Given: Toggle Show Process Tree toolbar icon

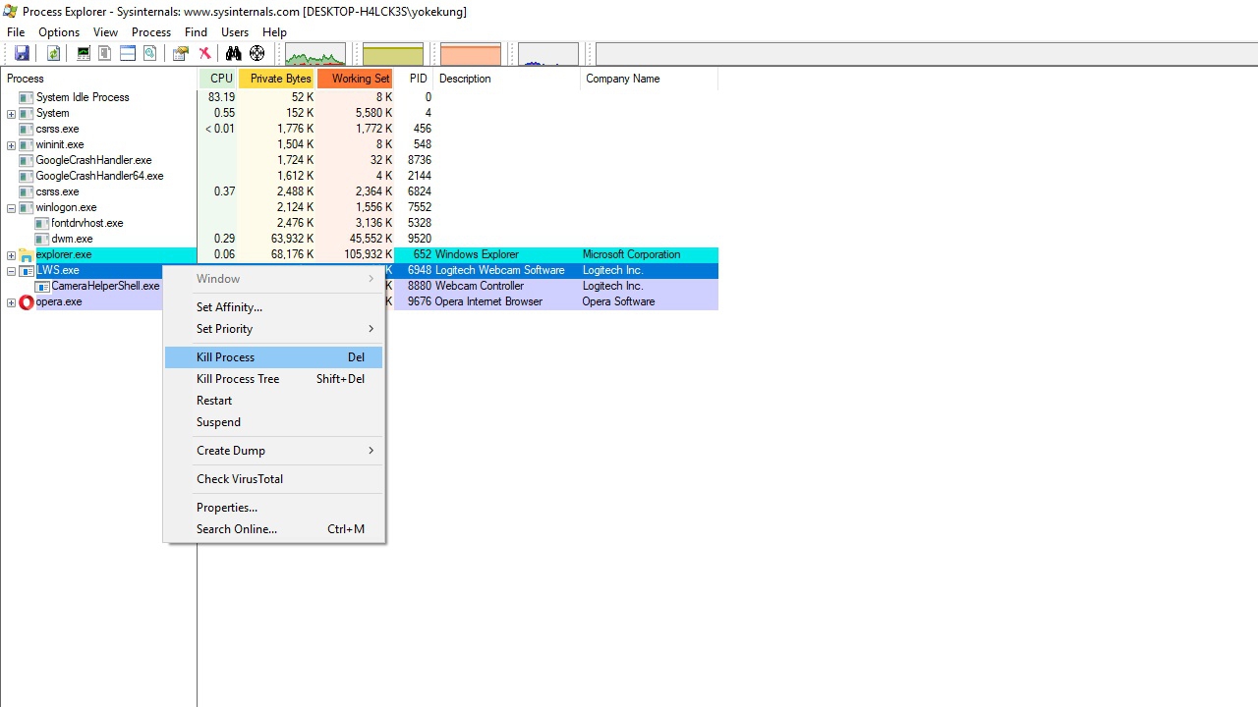Looking at the screenshot, I should pos(105,54).
